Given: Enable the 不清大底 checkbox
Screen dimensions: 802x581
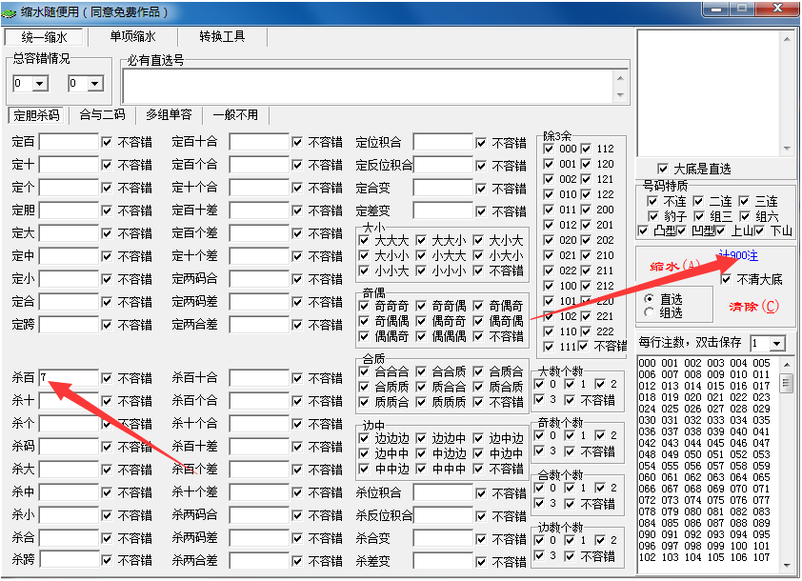Looking at the screenshot, I should [728, 280].
